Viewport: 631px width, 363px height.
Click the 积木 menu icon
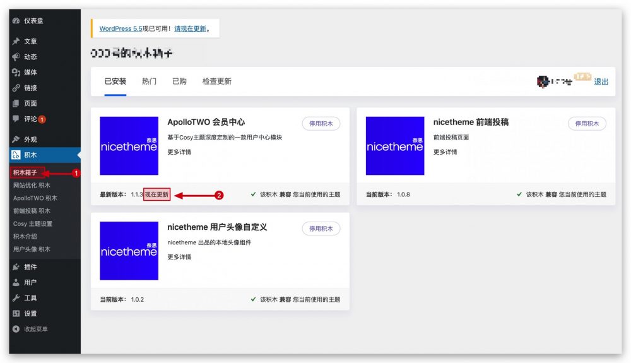click(16, 155)
